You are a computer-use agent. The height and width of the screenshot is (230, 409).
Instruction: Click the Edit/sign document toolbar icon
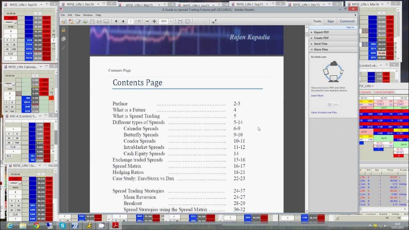pyautogui.click(x=78, y=21)
